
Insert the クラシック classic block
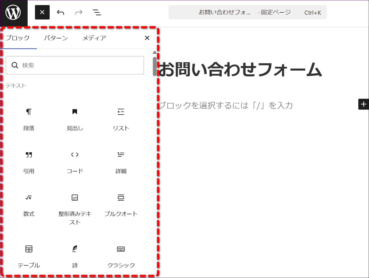pyautogui.click(x=121, y=256)
